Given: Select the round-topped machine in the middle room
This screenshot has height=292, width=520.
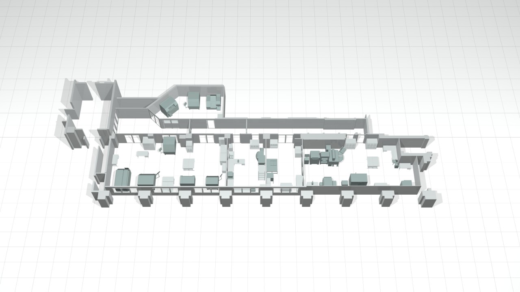Looking at the screenshot, I should tap(260, 156).
